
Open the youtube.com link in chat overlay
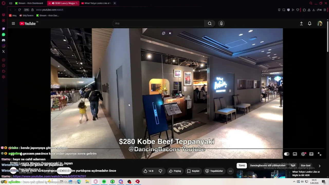coord(49,176)
